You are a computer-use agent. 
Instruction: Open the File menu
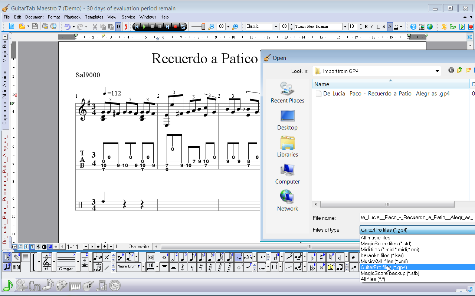click(7, 17)
